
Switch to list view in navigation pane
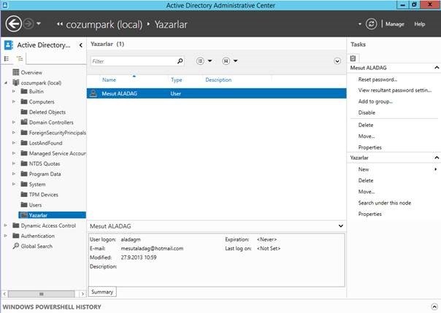[x=7, y=58]
